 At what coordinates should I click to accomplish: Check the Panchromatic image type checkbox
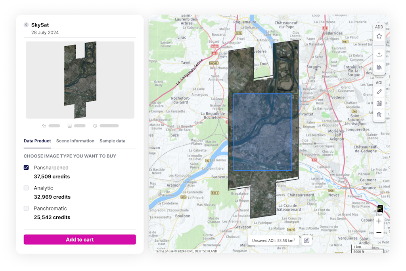tap(26, 208)
